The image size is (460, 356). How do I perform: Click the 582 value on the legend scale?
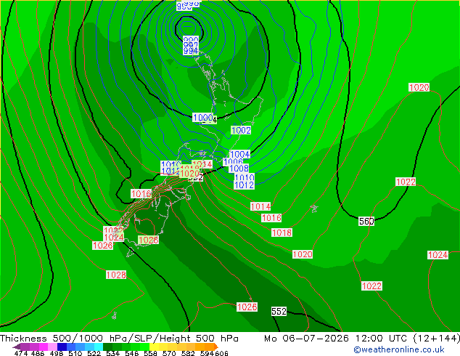[x=188, y=353]
